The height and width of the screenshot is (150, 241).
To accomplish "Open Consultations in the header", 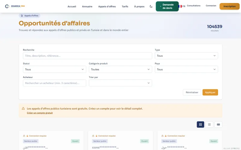I will click(193, 6).
